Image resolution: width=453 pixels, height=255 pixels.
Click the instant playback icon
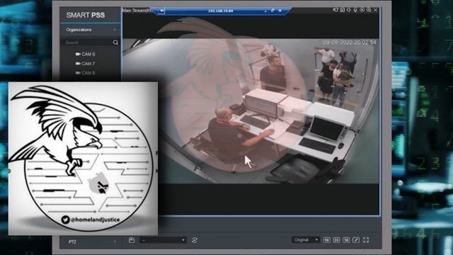362,10
